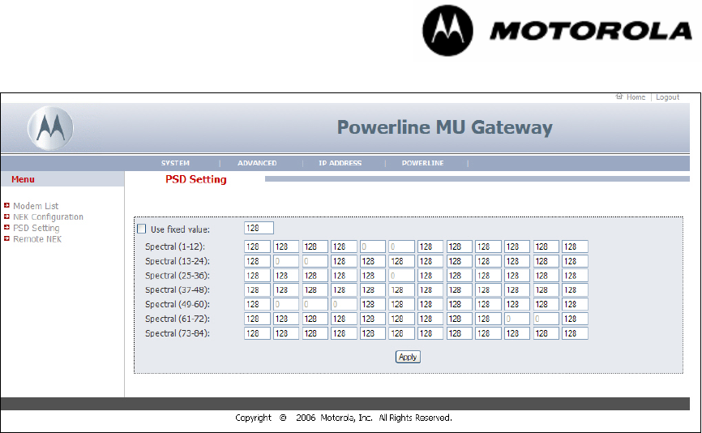702x433 pixels.
Task: Click the red bullet icon beside NEK Configuration
Action: (x=6, y=216)
